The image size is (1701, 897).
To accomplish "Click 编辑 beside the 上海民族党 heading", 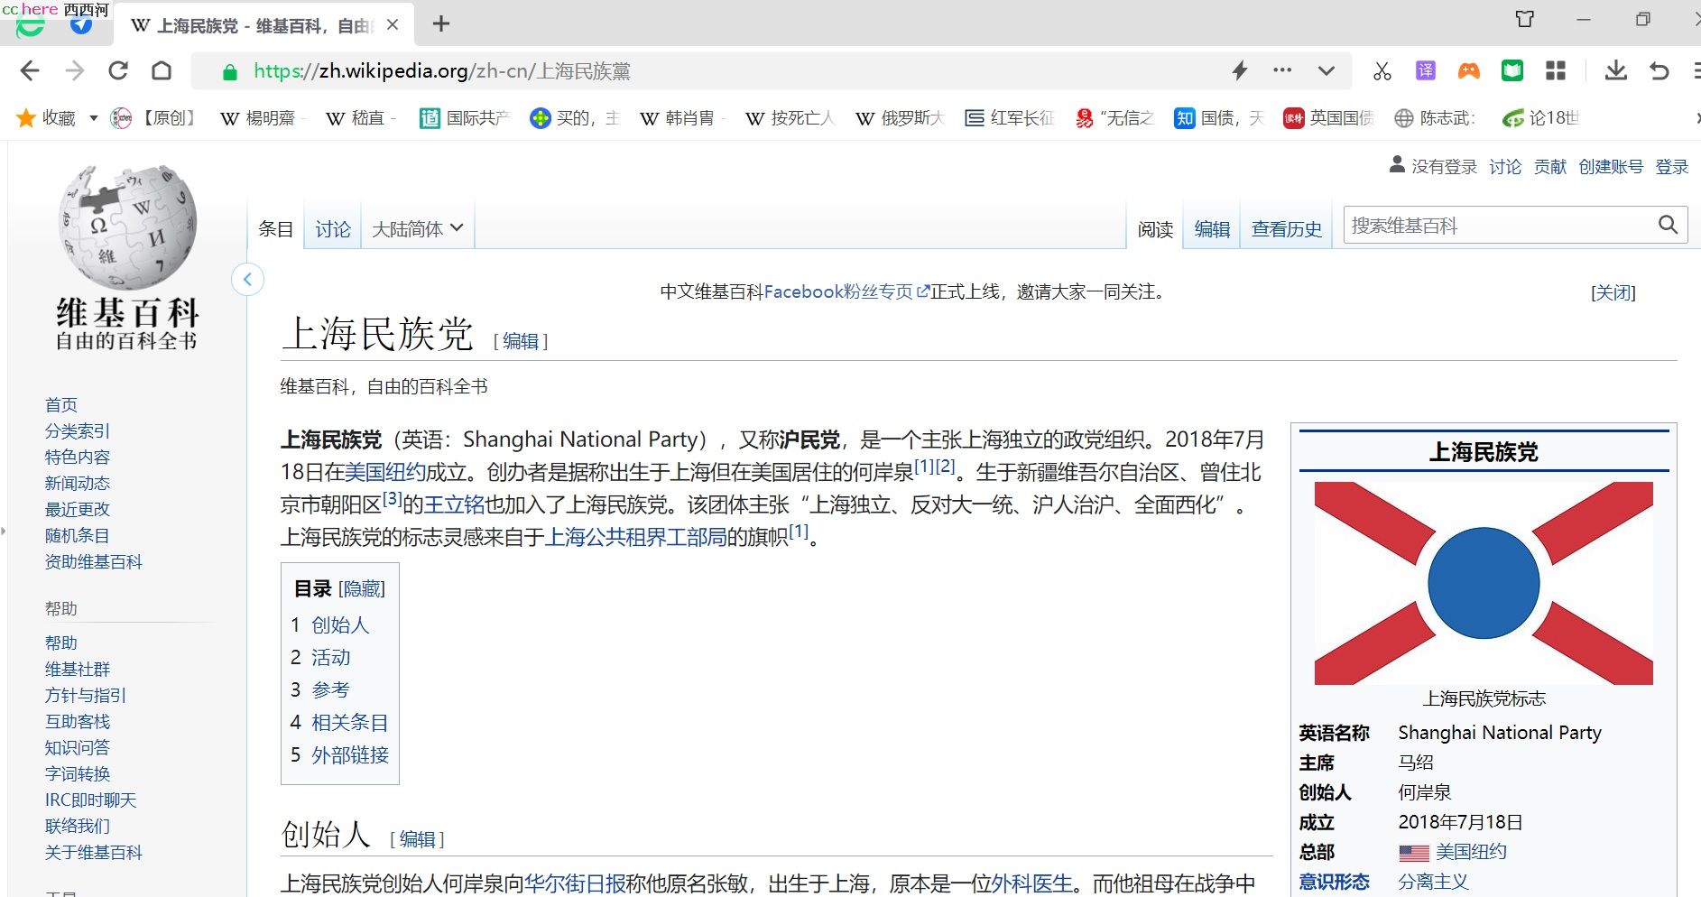I will (x=521, y=341).
